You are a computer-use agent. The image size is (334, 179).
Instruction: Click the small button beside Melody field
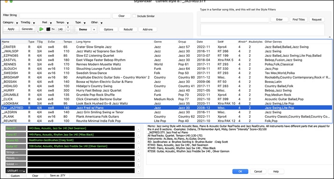coord(139,159)
